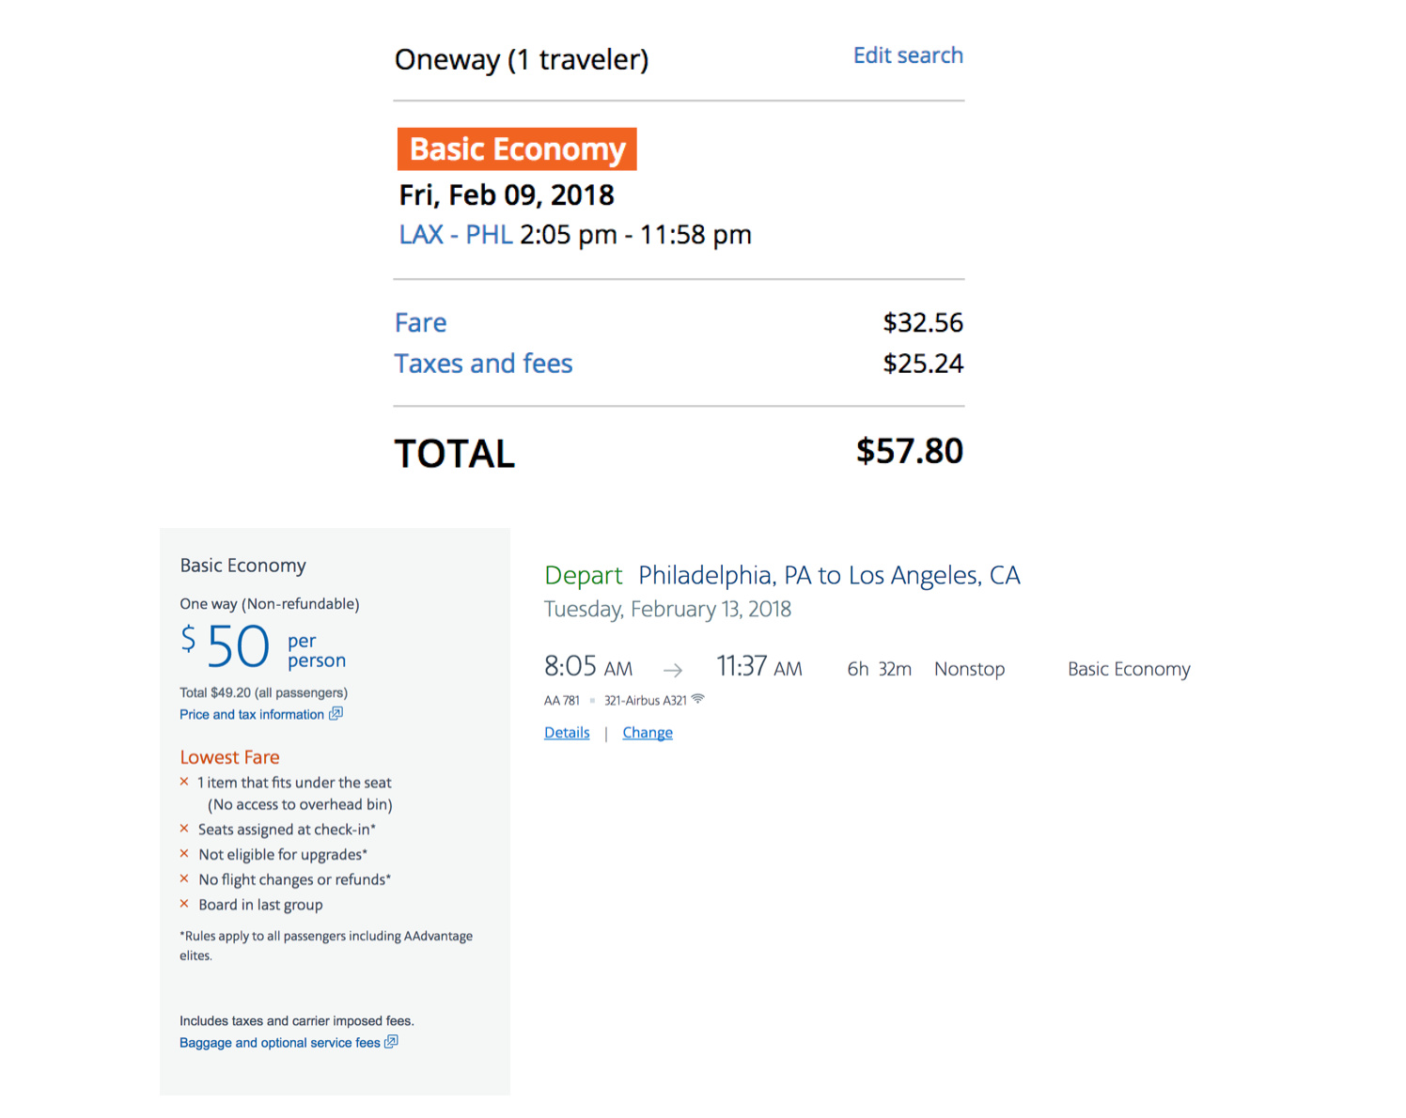Screen dimensions: 1406x1118
Task: Click red X beside Seats assigned at check-in
Action: [x=184, y=829]
